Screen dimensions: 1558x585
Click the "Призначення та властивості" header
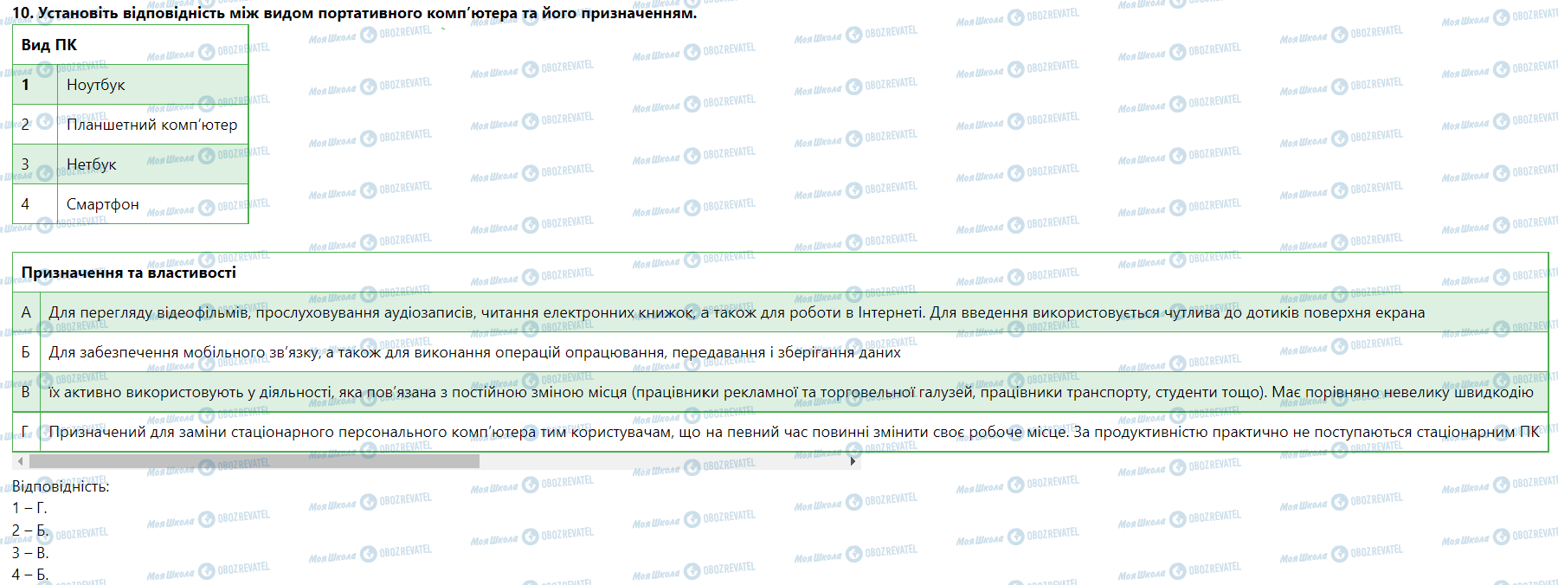(x=129, y=273)
